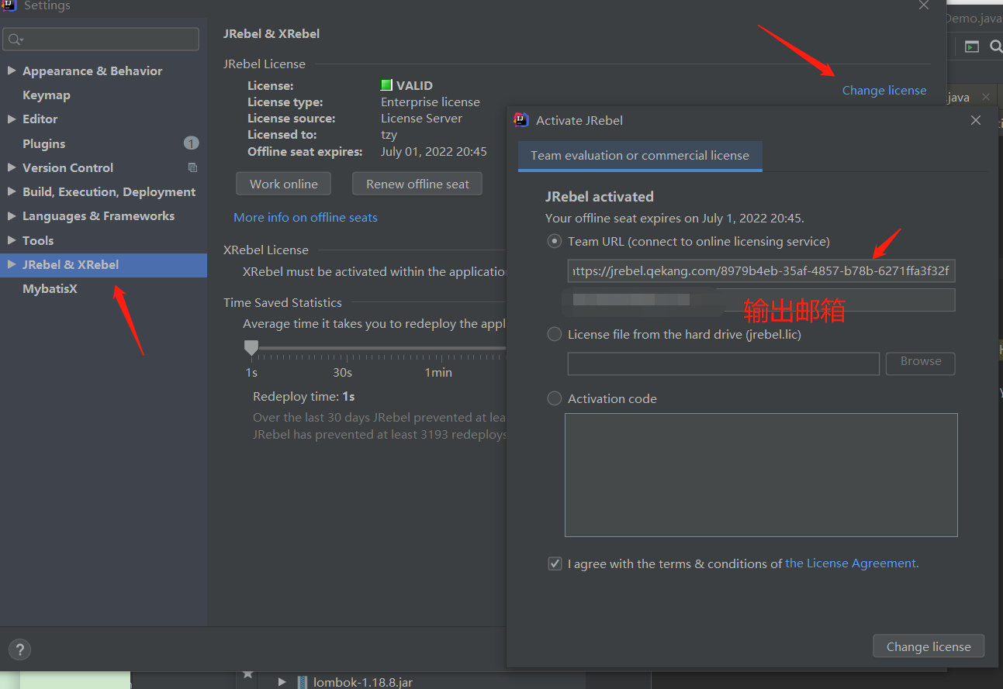
Task: Select the Team URL radio option
Action: click(x=554, y=241)
